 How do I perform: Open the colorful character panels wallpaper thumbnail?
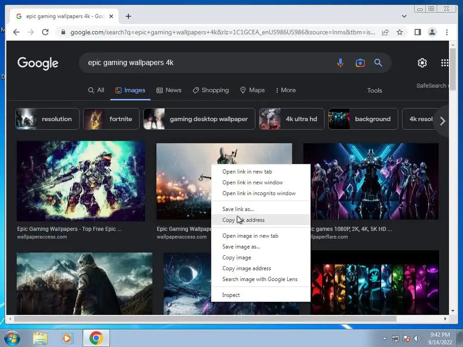point(375,282)
